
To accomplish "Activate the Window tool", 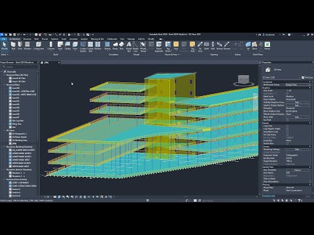I will (x=27, y=46).
